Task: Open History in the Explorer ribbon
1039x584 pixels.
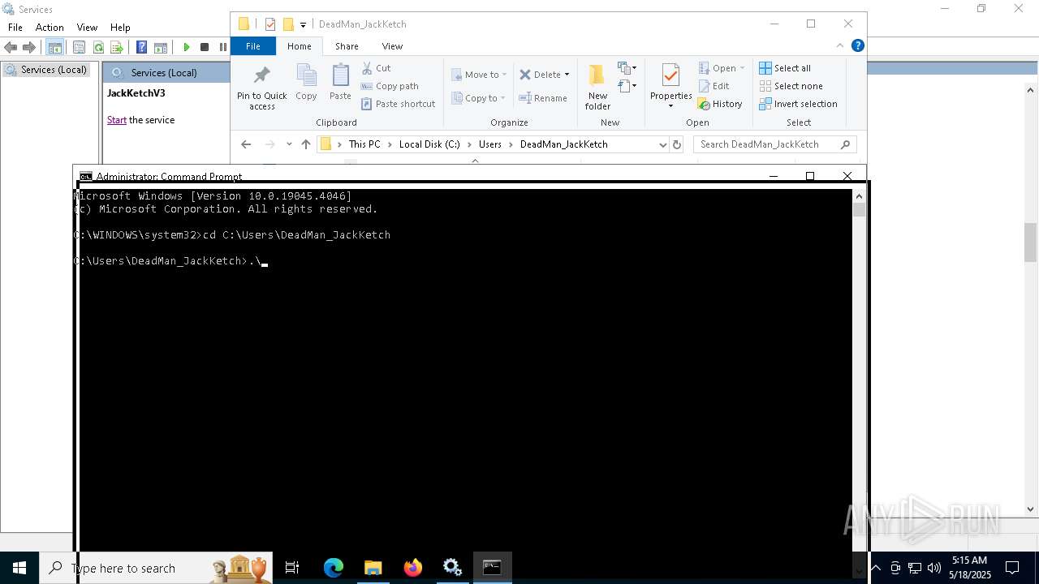Action: tap(720, 104)
